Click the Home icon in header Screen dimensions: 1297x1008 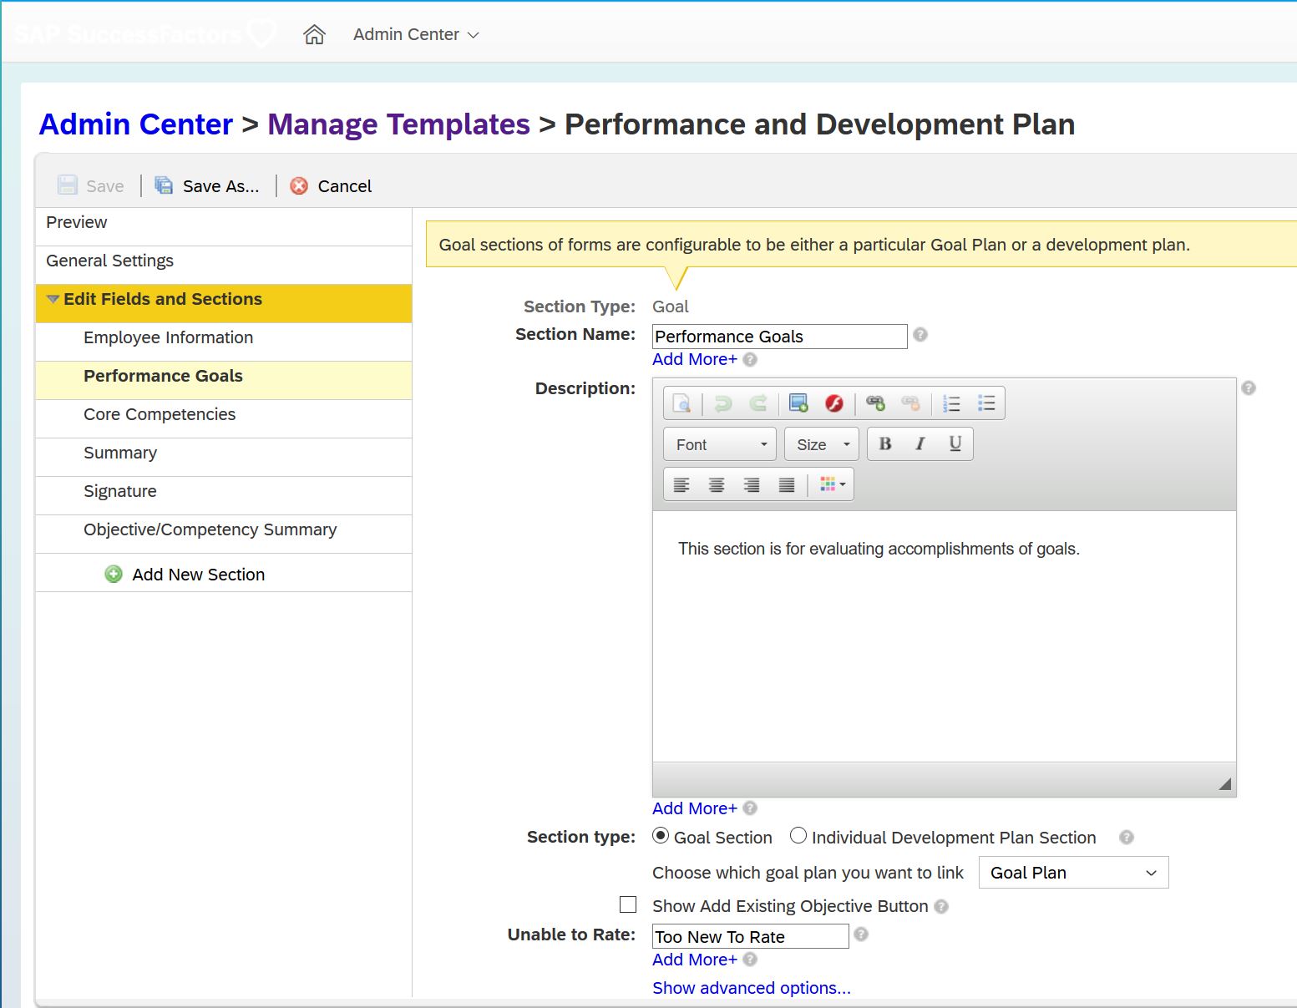pos(314,34)
